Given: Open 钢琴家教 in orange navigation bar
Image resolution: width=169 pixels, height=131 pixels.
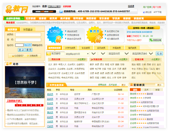Looking at the screenshot, I should 78,18.
